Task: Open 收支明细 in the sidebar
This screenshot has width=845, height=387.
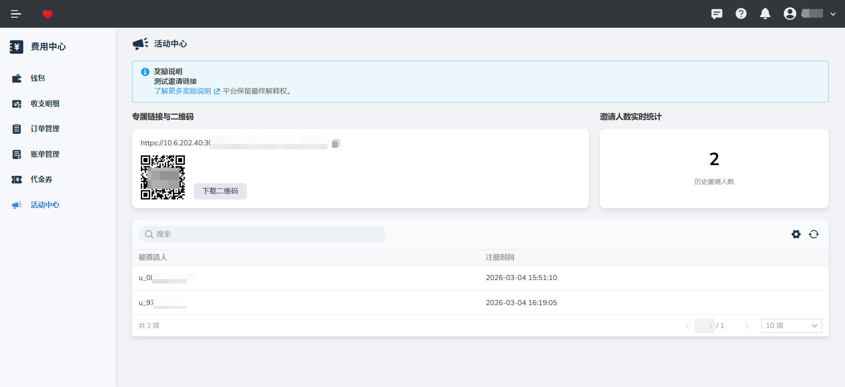Action: pyautogui.click(x=45, y=104)
